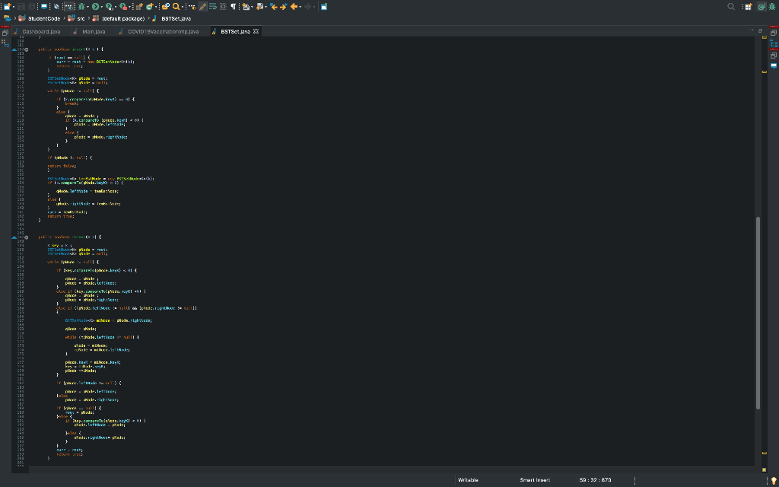The width and height of the screenshot is (779, 487).
Task: Click the green Run button
Action: 95,6
